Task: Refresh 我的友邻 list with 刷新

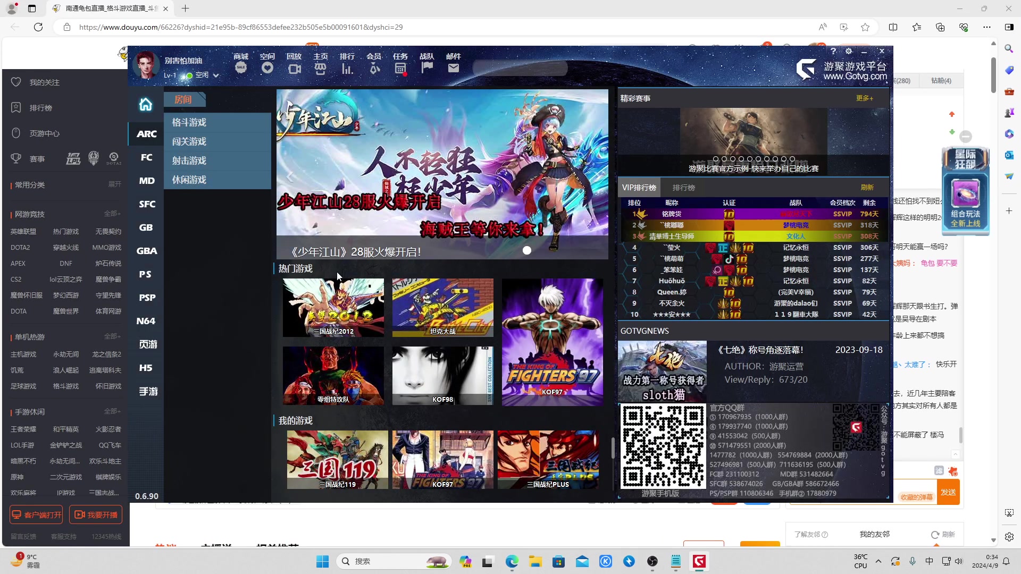Action: [x=943, y=535]
